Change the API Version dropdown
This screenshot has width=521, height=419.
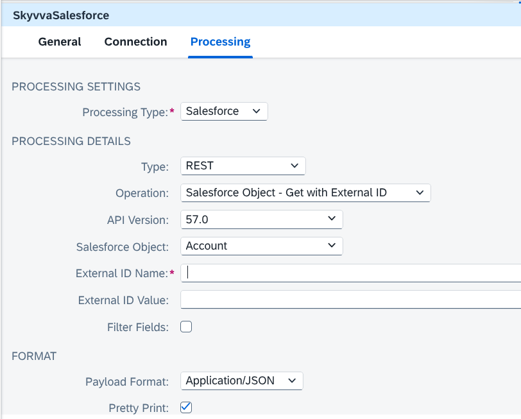pos(262,219)
